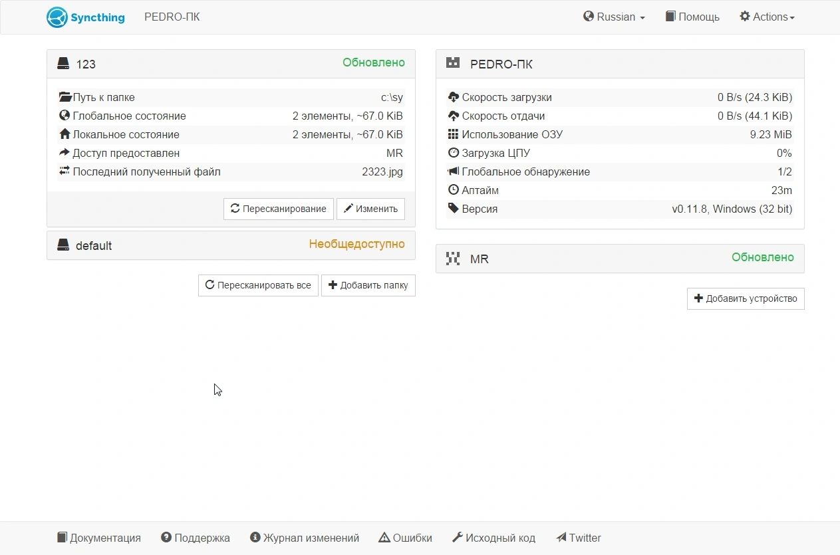The image size is (840, 555).
Task: Click the globe icon beside Глобальное состояние
Action: click(x=65, y=116)
